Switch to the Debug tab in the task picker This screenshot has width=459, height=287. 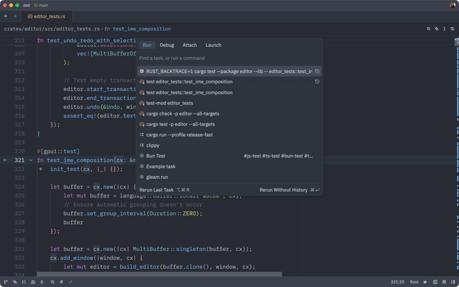(167, 45)
